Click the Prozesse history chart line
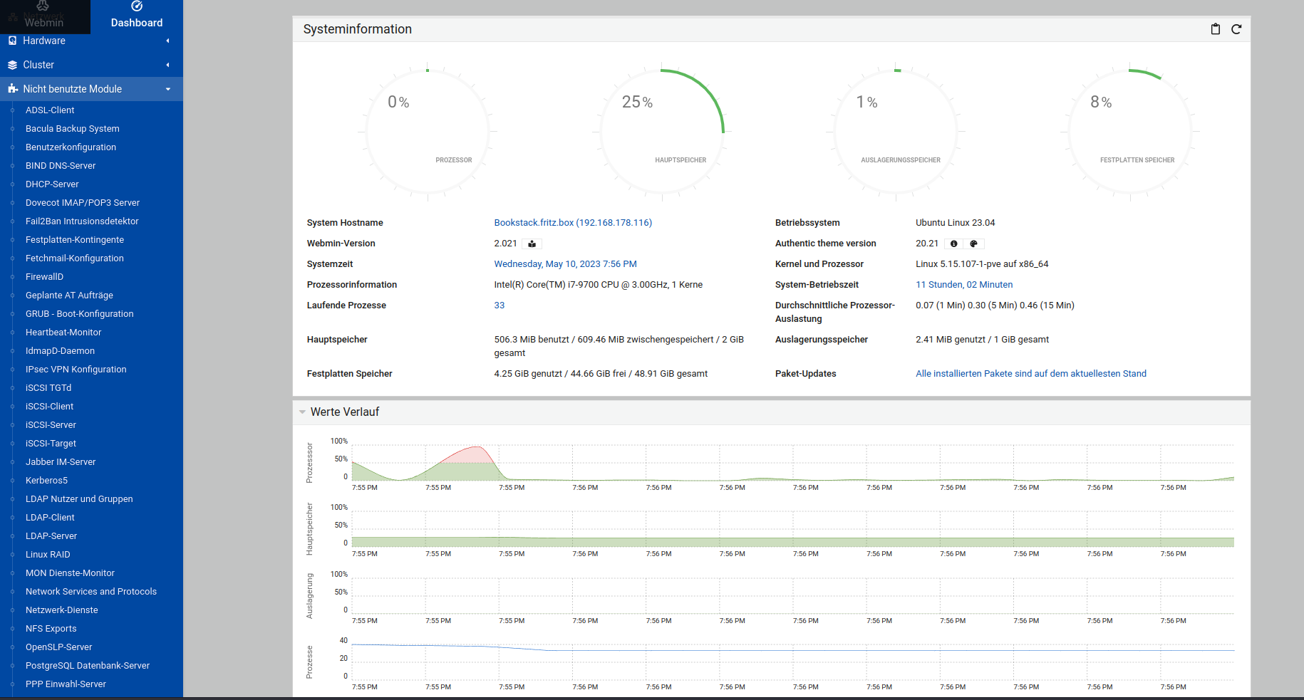 [x=793, y=649]
